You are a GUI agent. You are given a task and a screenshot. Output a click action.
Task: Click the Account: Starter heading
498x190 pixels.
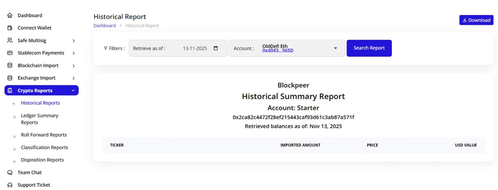tap(293, 108)
